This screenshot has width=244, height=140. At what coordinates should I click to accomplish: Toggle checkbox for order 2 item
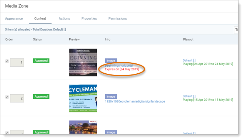pos(7,97)
